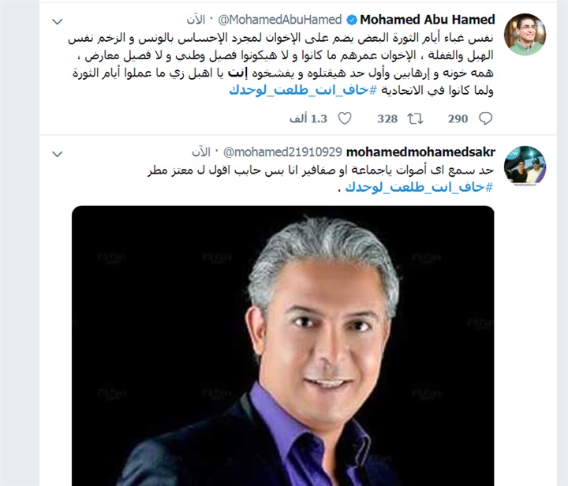568x486 pixels.
Task: Click the mohamedmohamedsakr display name
Action: [x=420, y=152]
